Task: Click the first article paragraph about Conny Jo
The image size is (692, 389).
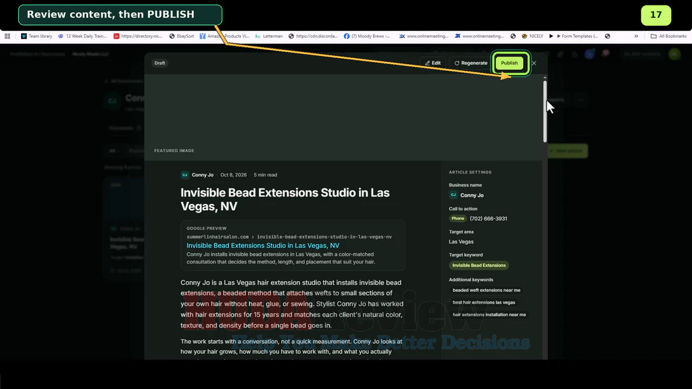Action: (292, 304)
